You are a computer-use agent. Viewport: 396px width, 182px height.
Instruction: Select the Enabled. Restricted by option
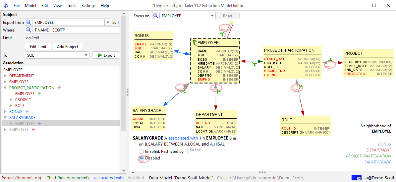(x=141, y=152)
